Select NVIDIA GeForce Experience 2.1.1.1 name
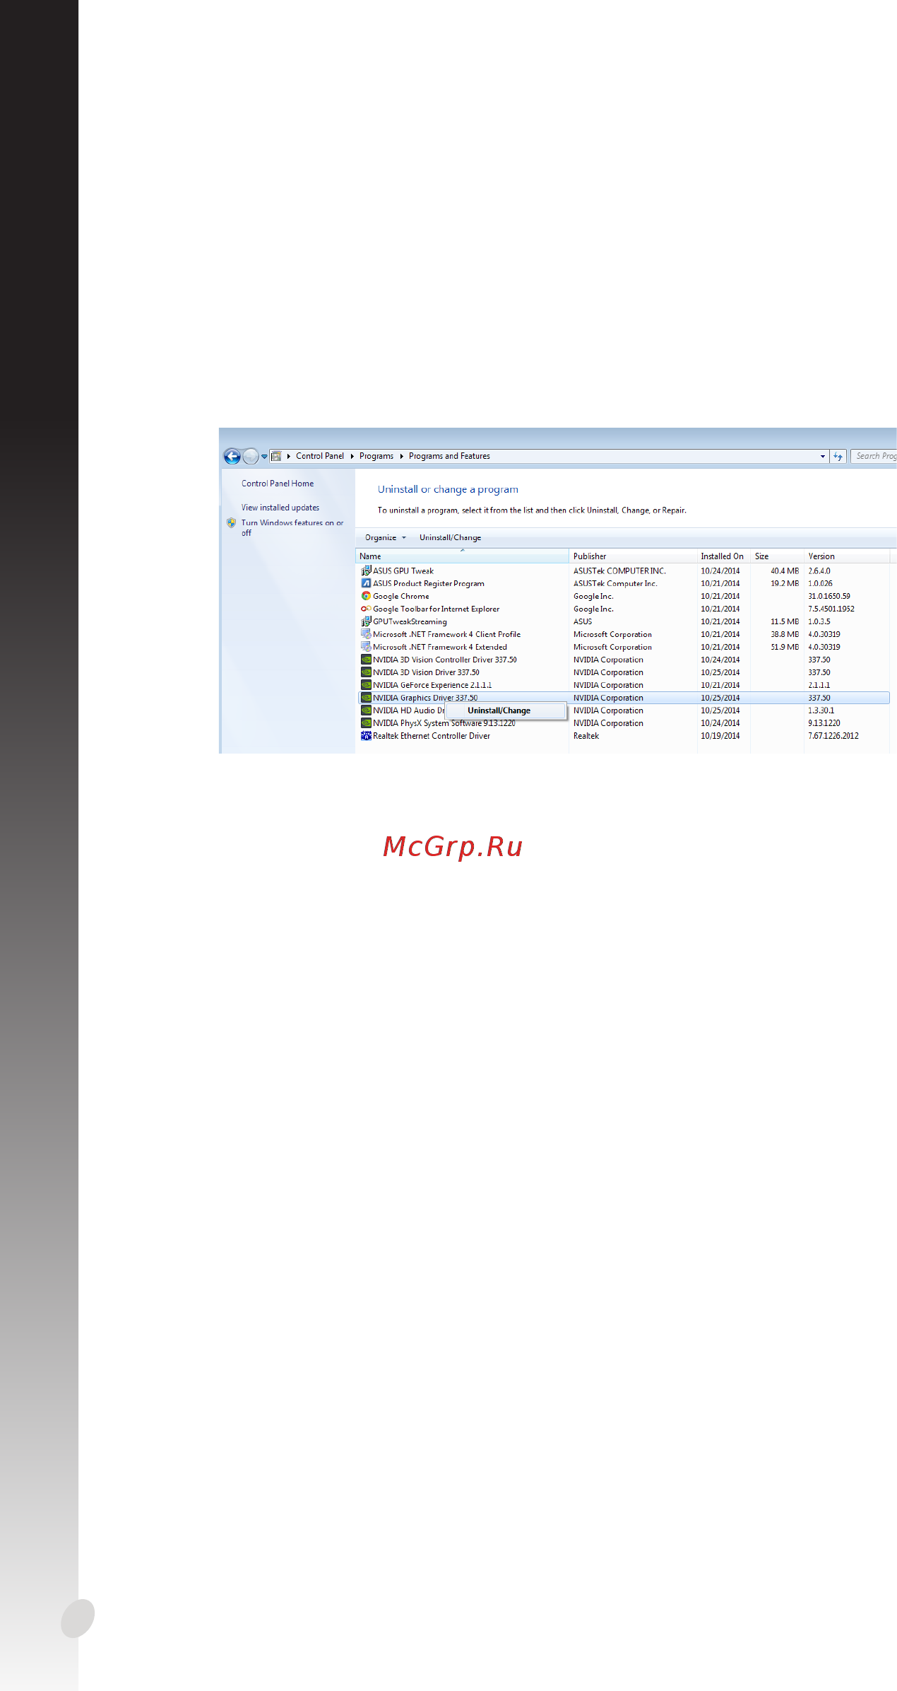This screenshot has width=897, height=1691. pyautogui.click(x=432, y=686)
